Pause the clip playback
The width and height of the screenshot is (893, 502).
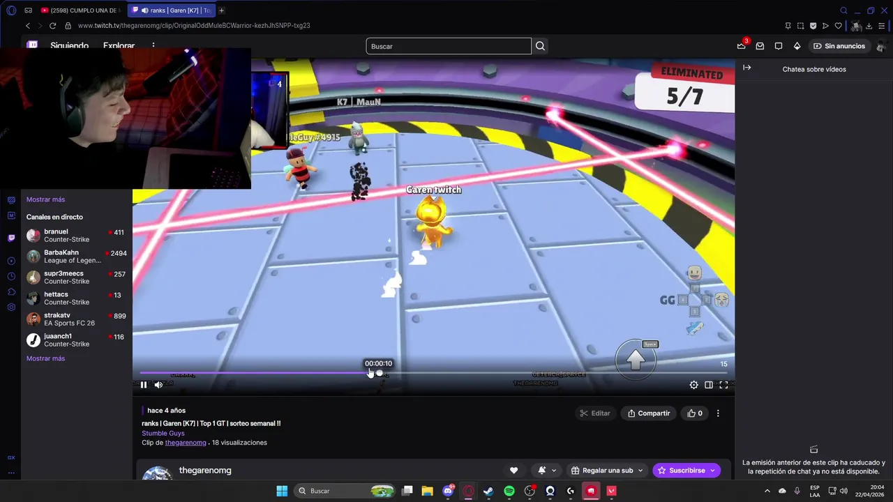coord(144,385)
